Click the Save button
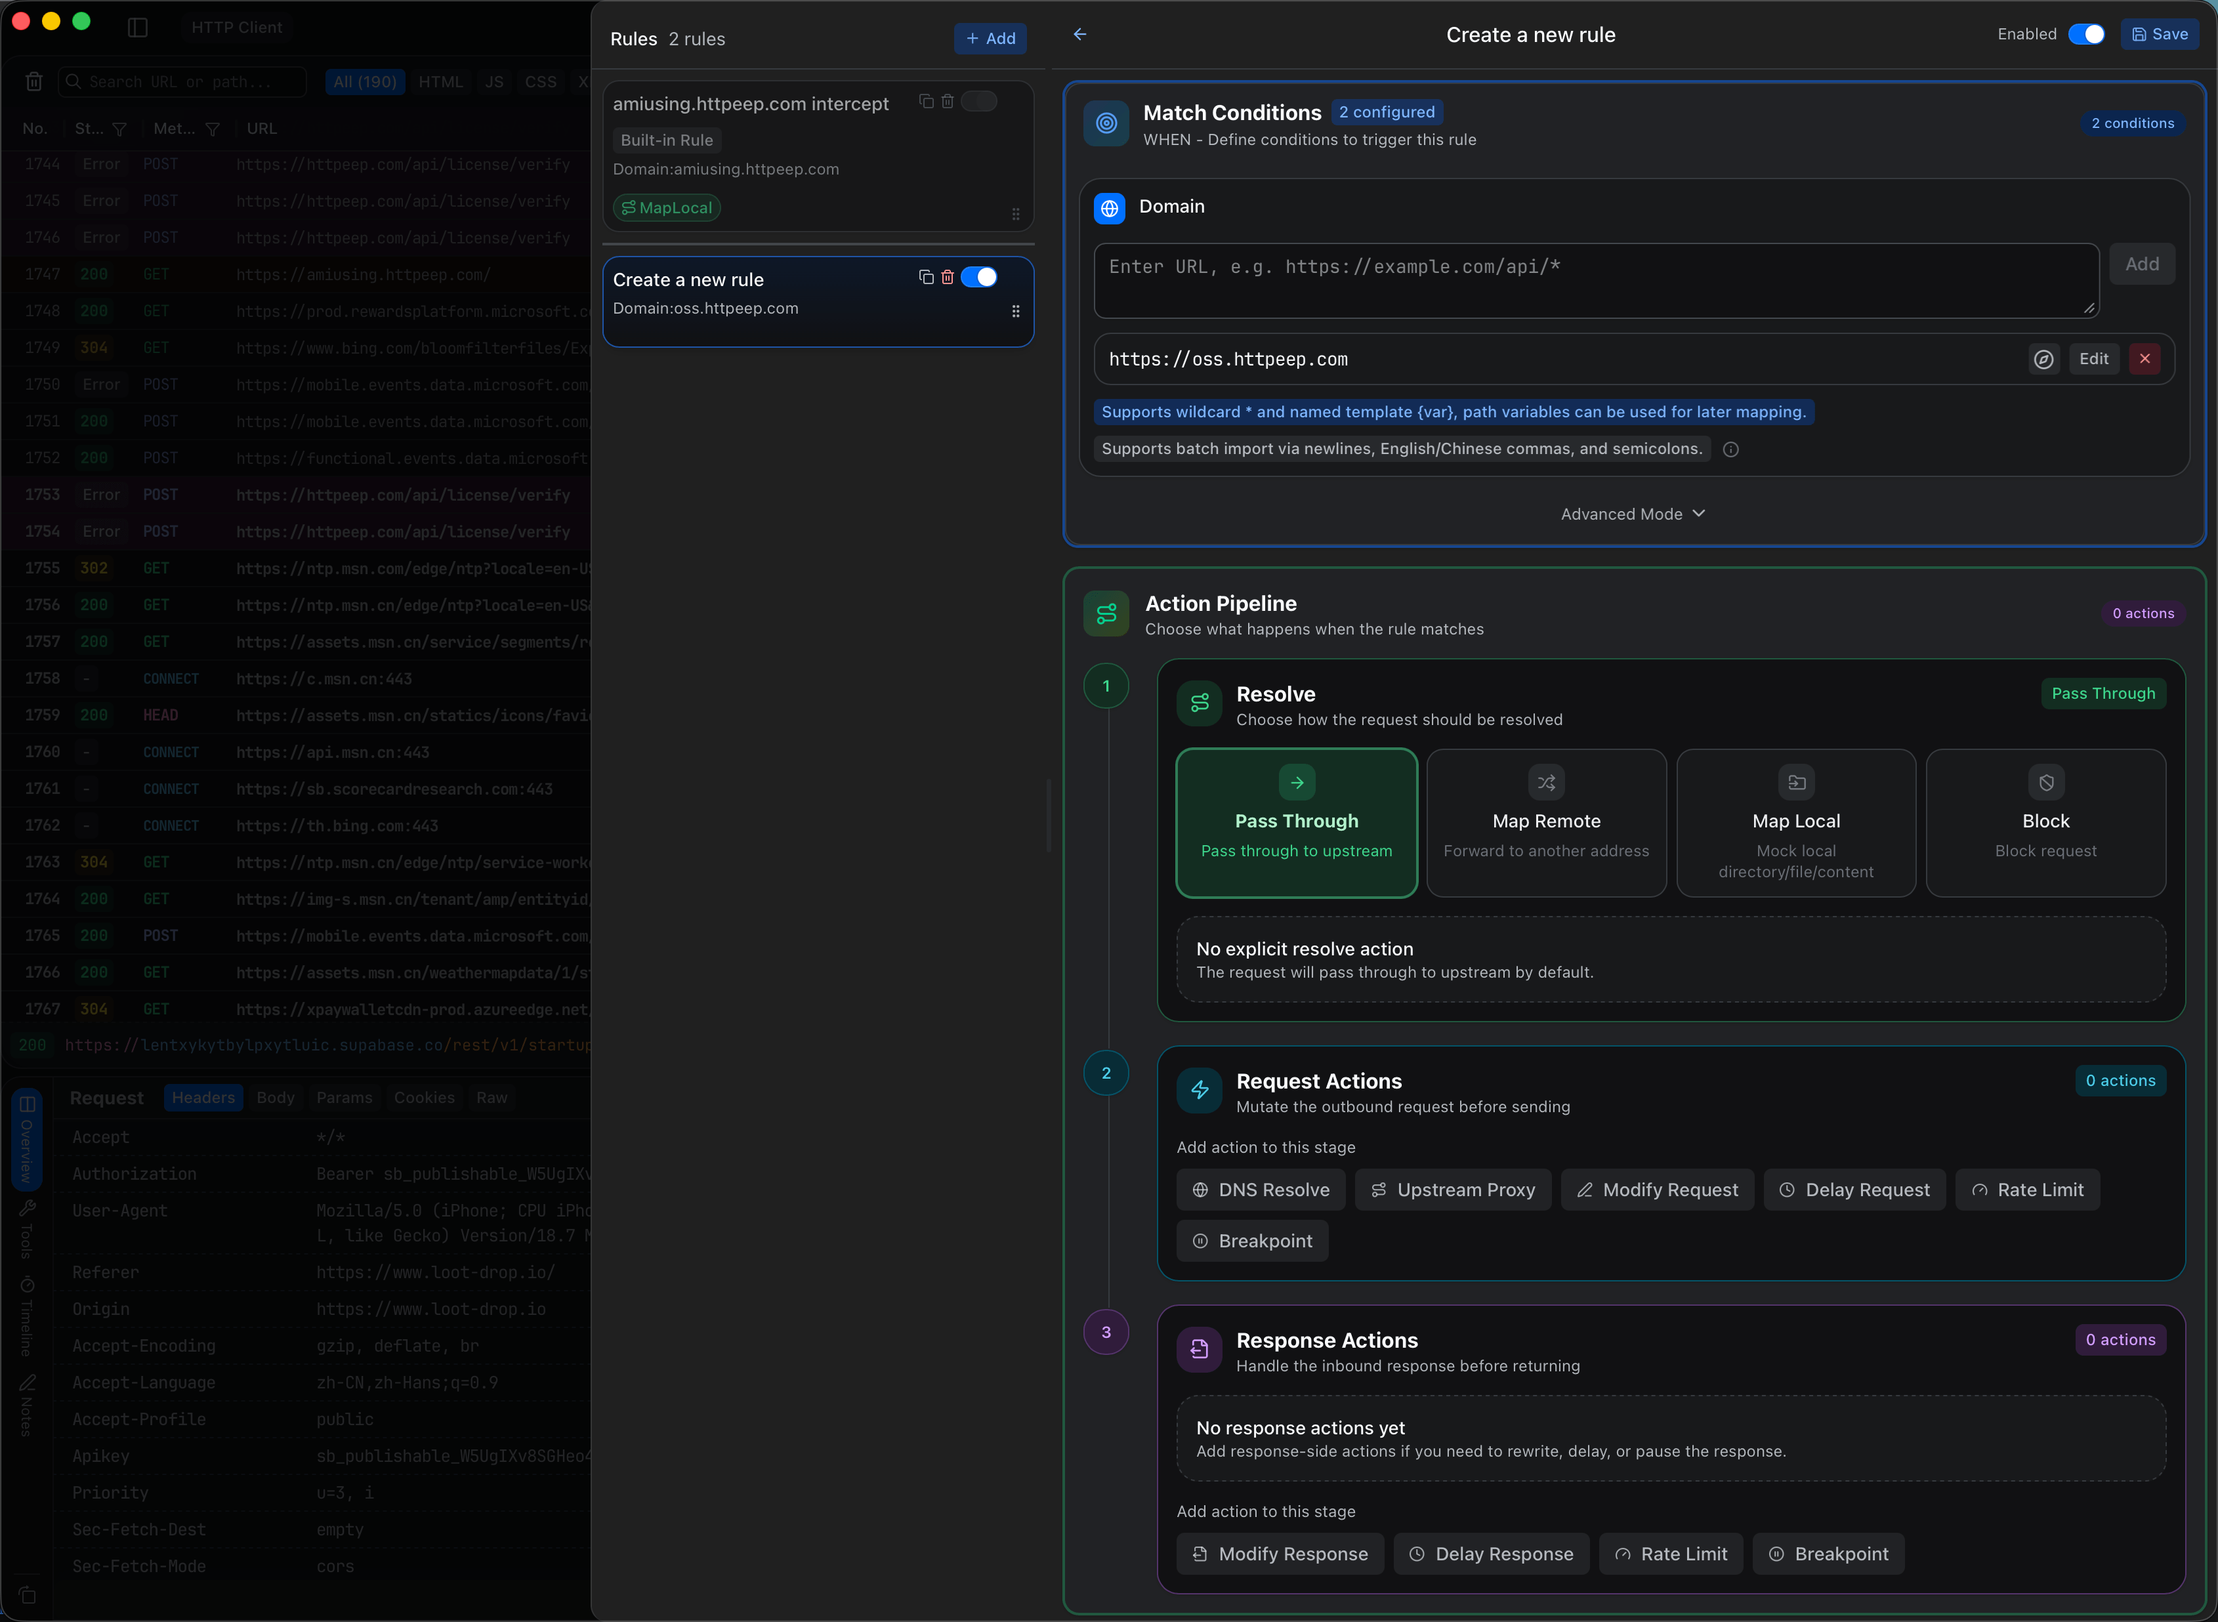Image resolution: width=2218 pixels, height=1622 pixels. coord(2159,34)
